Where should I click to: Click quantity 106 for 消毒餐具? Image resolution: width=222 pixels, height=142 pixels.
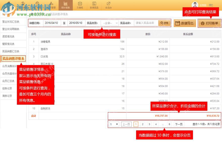pos(122,42)
